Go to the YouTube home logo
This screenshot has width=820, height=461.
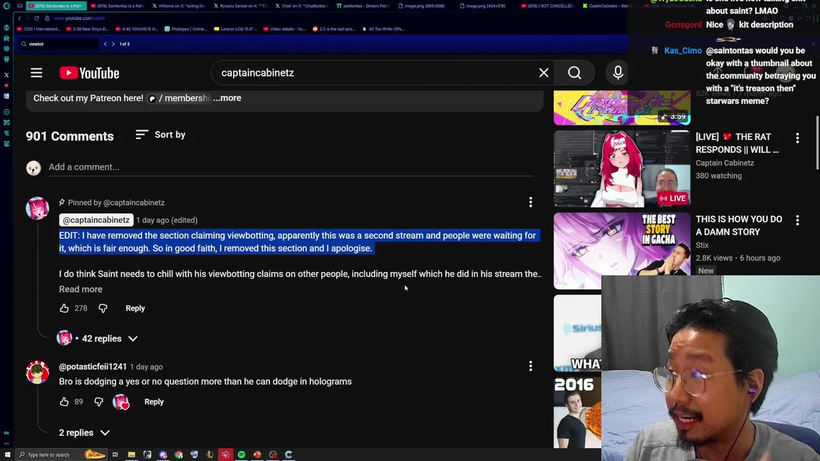click(90, 73)
